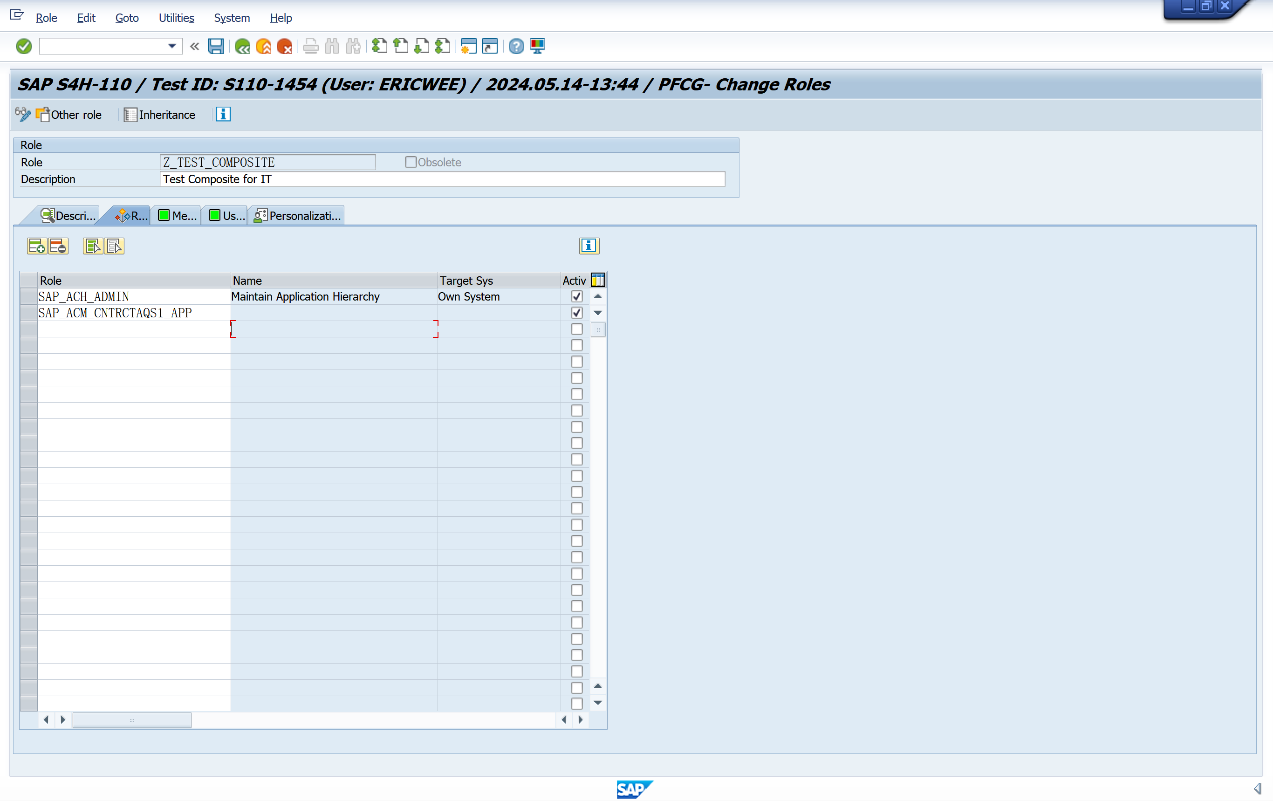
Task: Click the blue Help question mark icon
Action: click(x=516, y=47)
